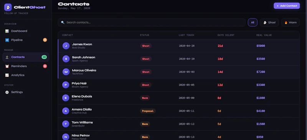Filter contacts by Ghost
Image resolution: width=307 pixels, height=140 pixels.
tap(269, 23)
